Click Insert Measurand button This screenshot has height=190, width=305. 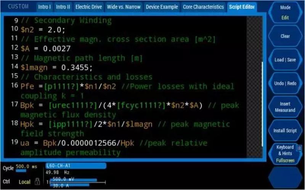coord(285,107)
